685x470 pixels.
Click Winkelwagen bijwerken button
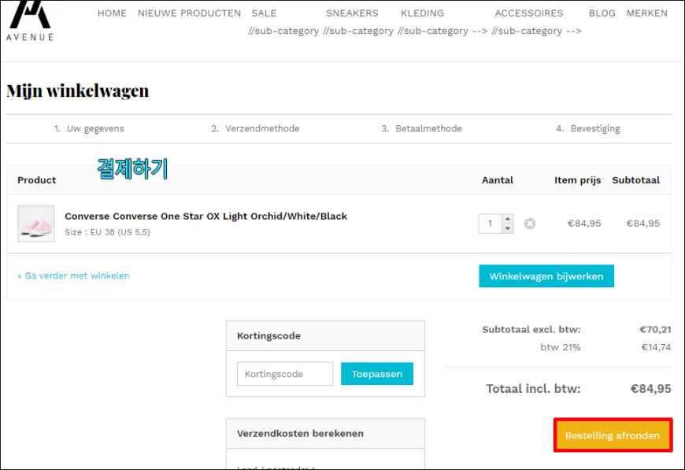[x=546, y=276]
